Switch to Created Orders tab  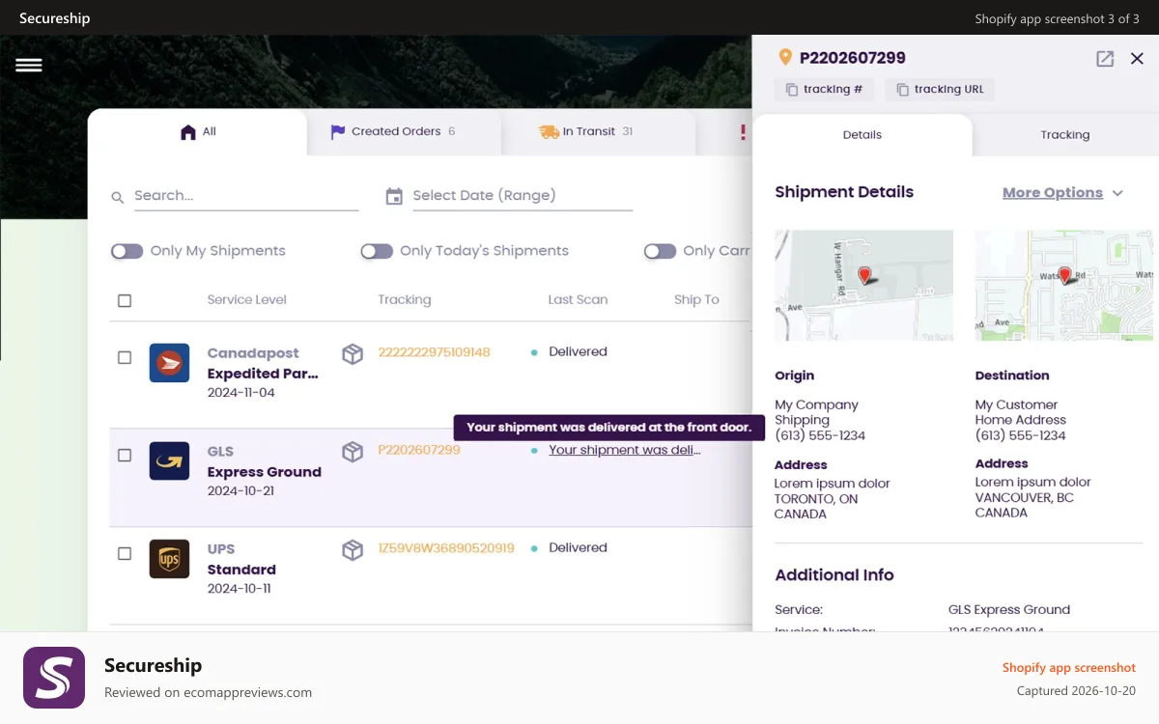coord(404,132)
